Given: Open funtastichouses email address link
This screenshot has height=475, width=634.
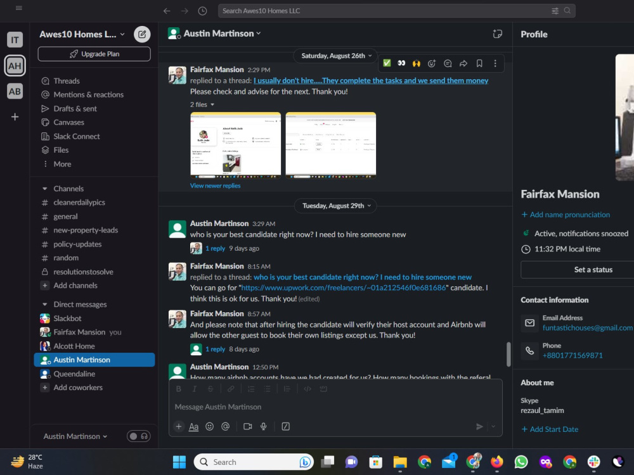Looking at the screenshot, I should (588, 328).
